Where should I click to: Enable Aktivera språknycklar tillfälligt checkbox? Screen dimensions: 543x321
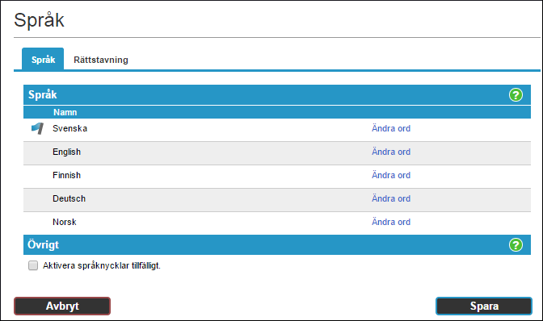[x=33, y=265]
